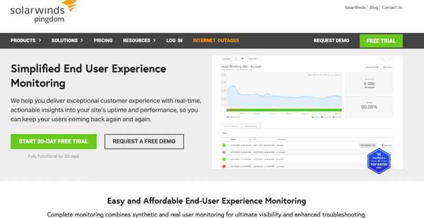424x218 pixels.
Task: Expand the Solutions menu
Action: point(67,41)
